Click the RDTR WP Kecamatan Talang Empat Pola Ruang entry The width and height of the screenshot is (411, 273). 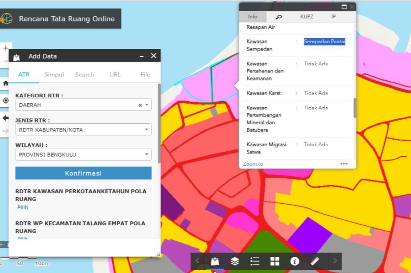point(80,227)
